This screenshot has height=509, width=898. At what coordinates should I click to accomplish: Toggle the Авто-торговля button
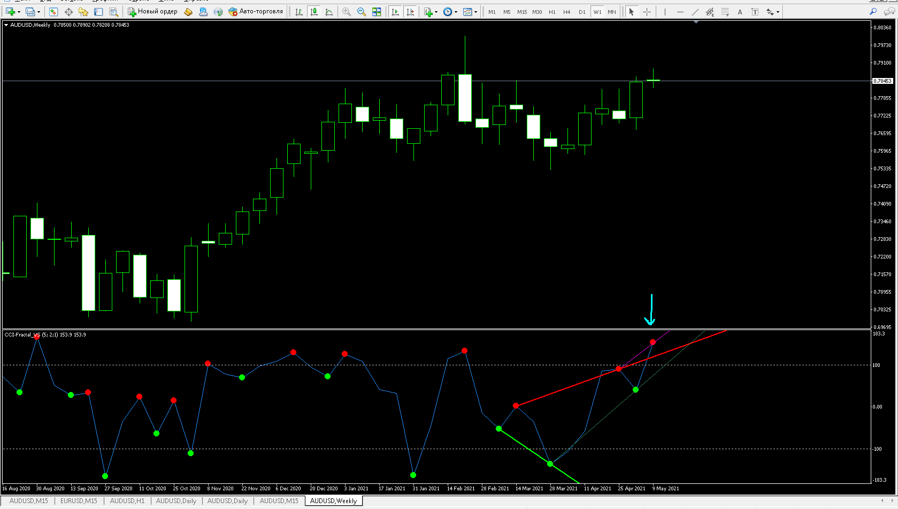click(x=256, y=12)
